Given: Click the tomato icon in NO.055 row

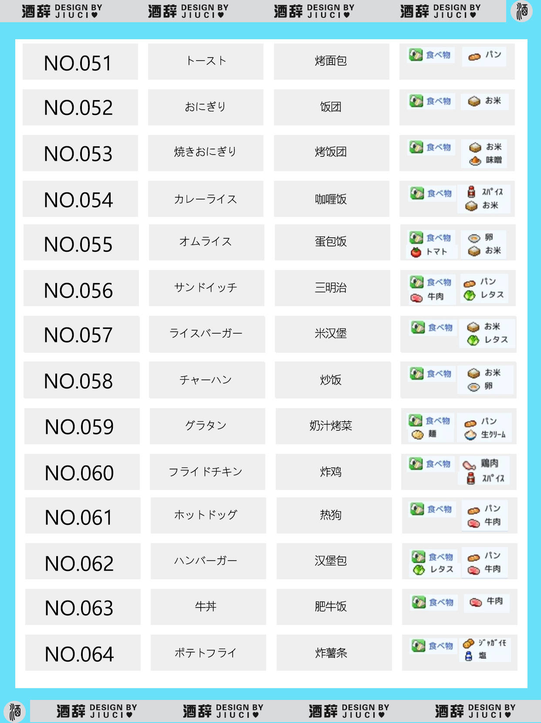Looking at the screenshot, I should point(416,252).
